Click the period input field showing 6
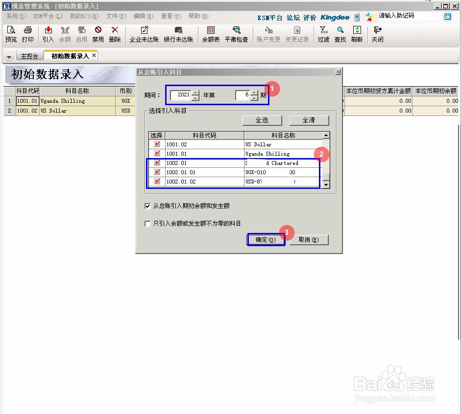The image size is (461, 414). click(x=243, y=95)
